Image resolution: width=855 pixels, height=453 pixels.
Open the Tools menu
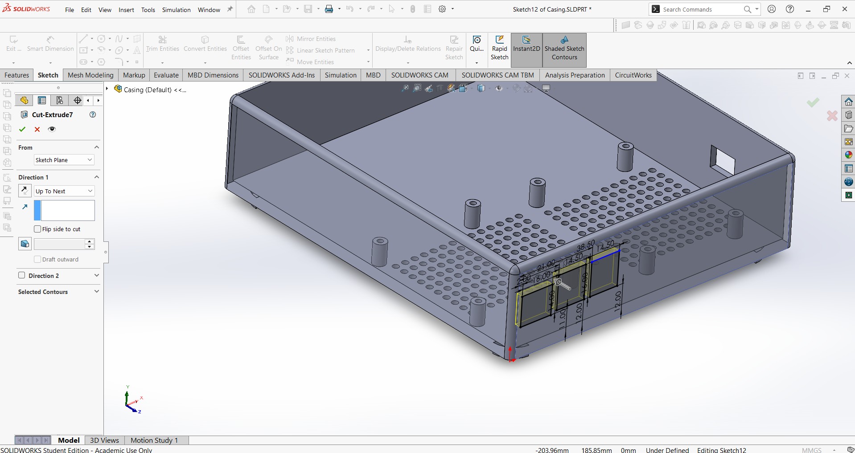pos(148,10)
